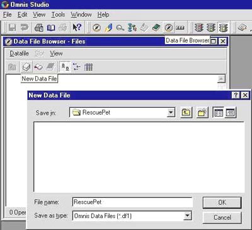Open the Save as type dropdown
The width and height of the screenshot is (252, 230).
point(187,216)
